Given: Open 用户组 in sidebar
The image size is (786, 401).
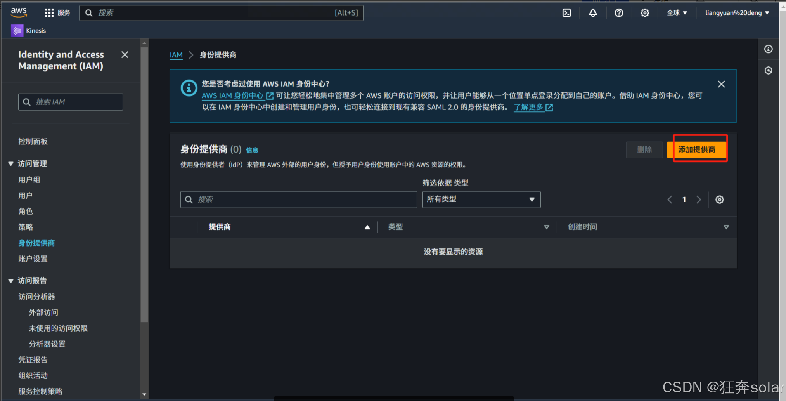Looking at the screenshot, I should (29, 180).
